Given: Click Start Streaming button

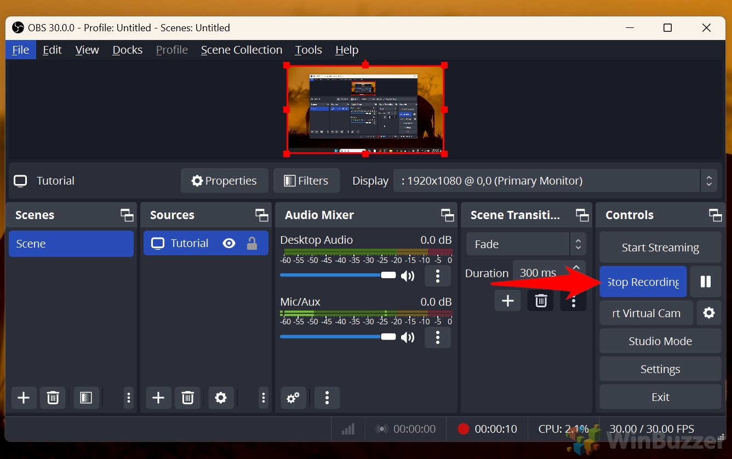Looking at the screenshot, I should pyautogui.click(x=660, y=247).
